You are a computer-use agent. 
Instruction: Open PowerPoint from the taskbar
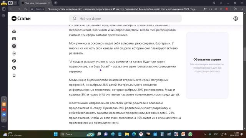tap(183, 134)
